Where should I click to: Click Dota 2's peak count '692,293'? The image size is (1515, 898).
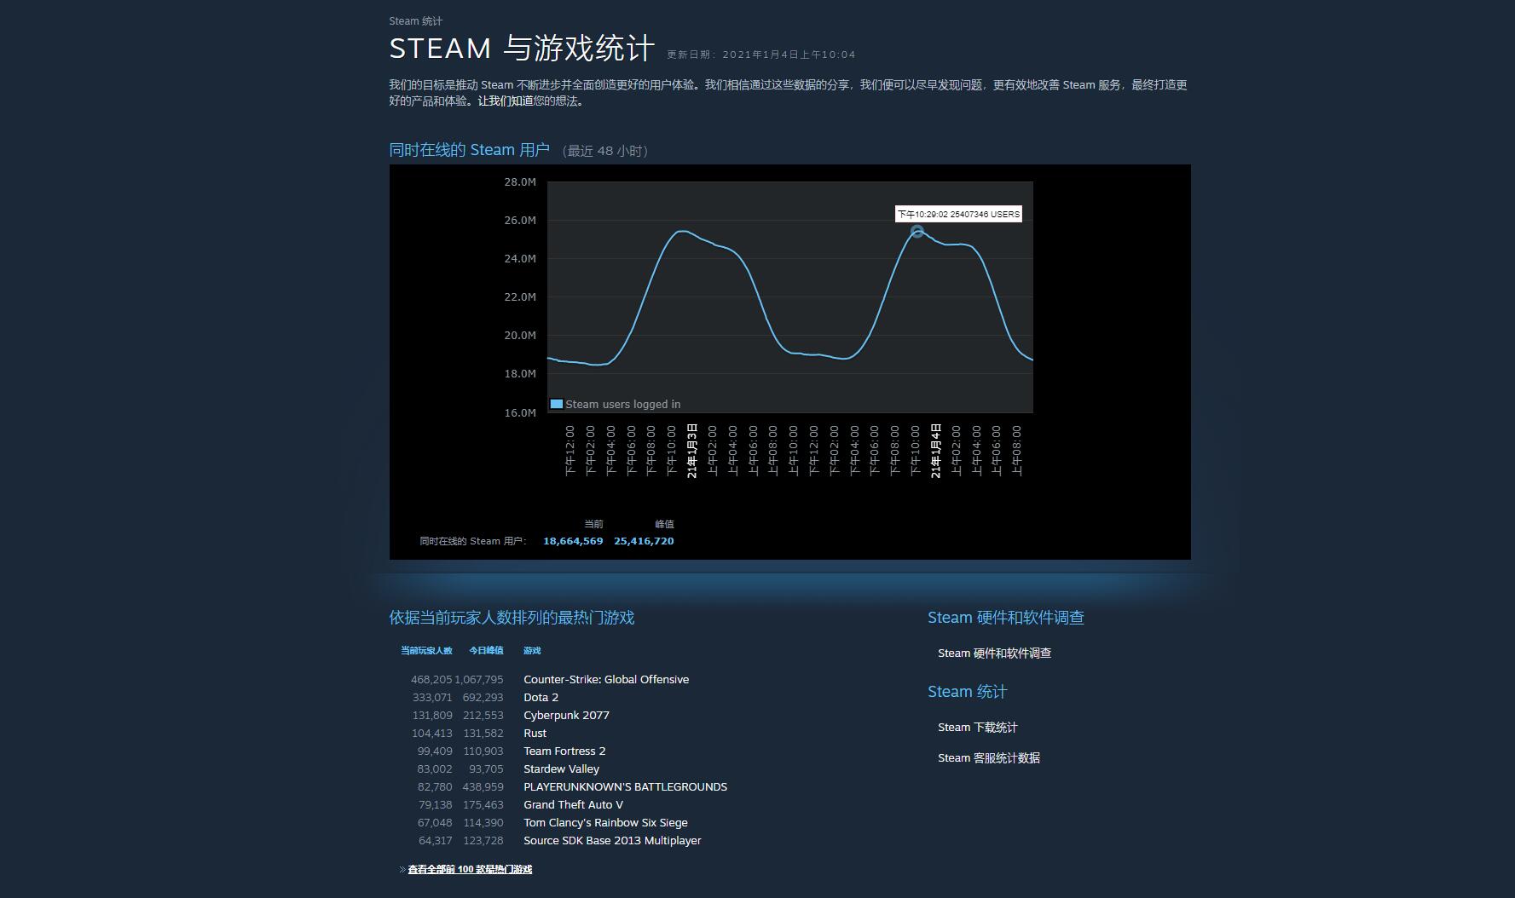coord(483,697)
